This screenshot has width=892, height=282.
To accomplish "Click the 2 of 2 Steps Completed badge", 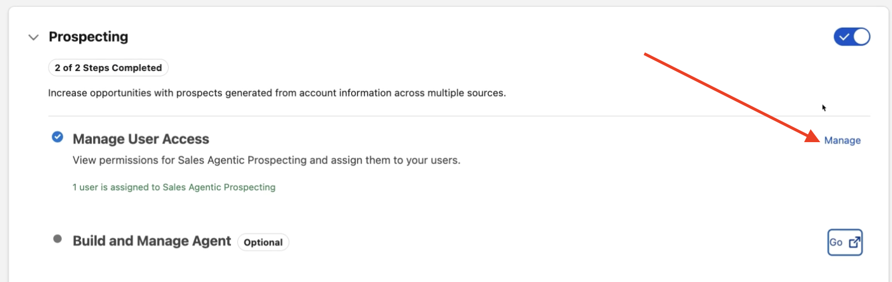I will point(108,68).
